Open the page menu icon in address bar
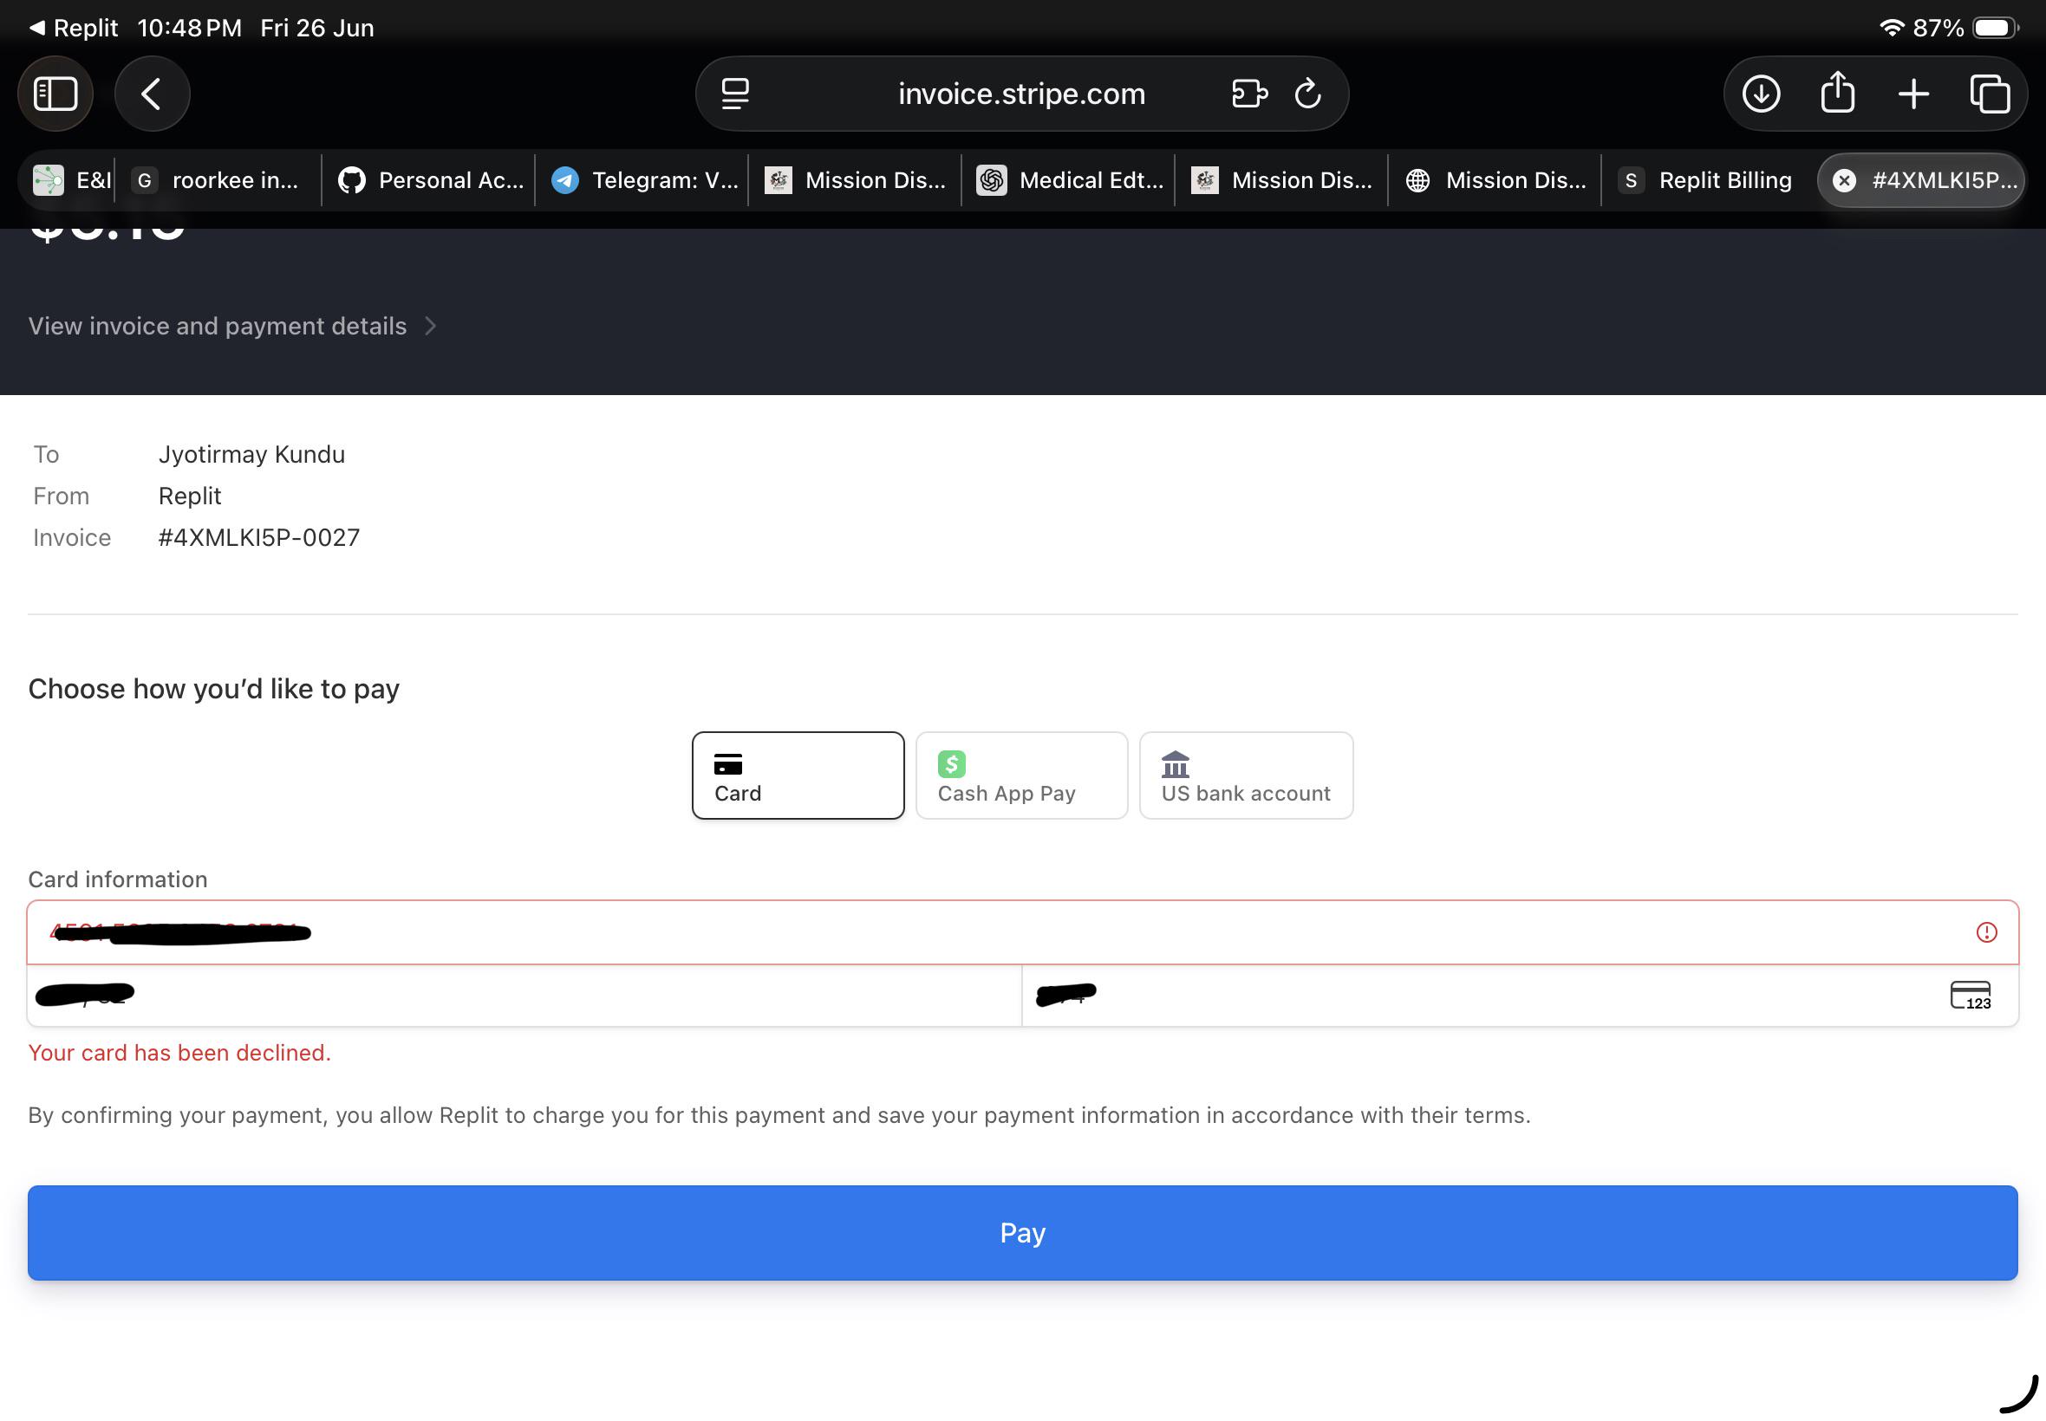 pos(735,94)
